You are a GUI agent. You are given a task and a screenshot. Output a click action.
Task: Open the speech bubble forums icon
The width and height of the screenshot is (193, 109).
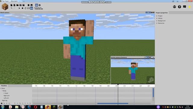185,7
